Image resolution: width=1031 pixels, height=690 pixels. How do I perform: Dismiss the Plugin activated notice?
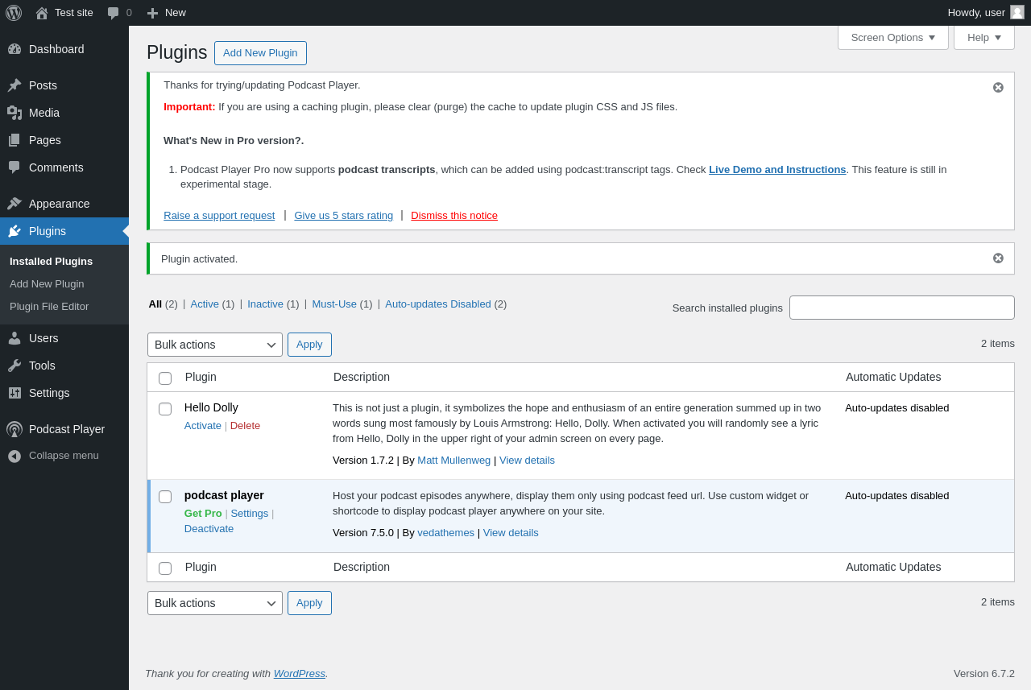pyautogui.click(x=998, y=258)
